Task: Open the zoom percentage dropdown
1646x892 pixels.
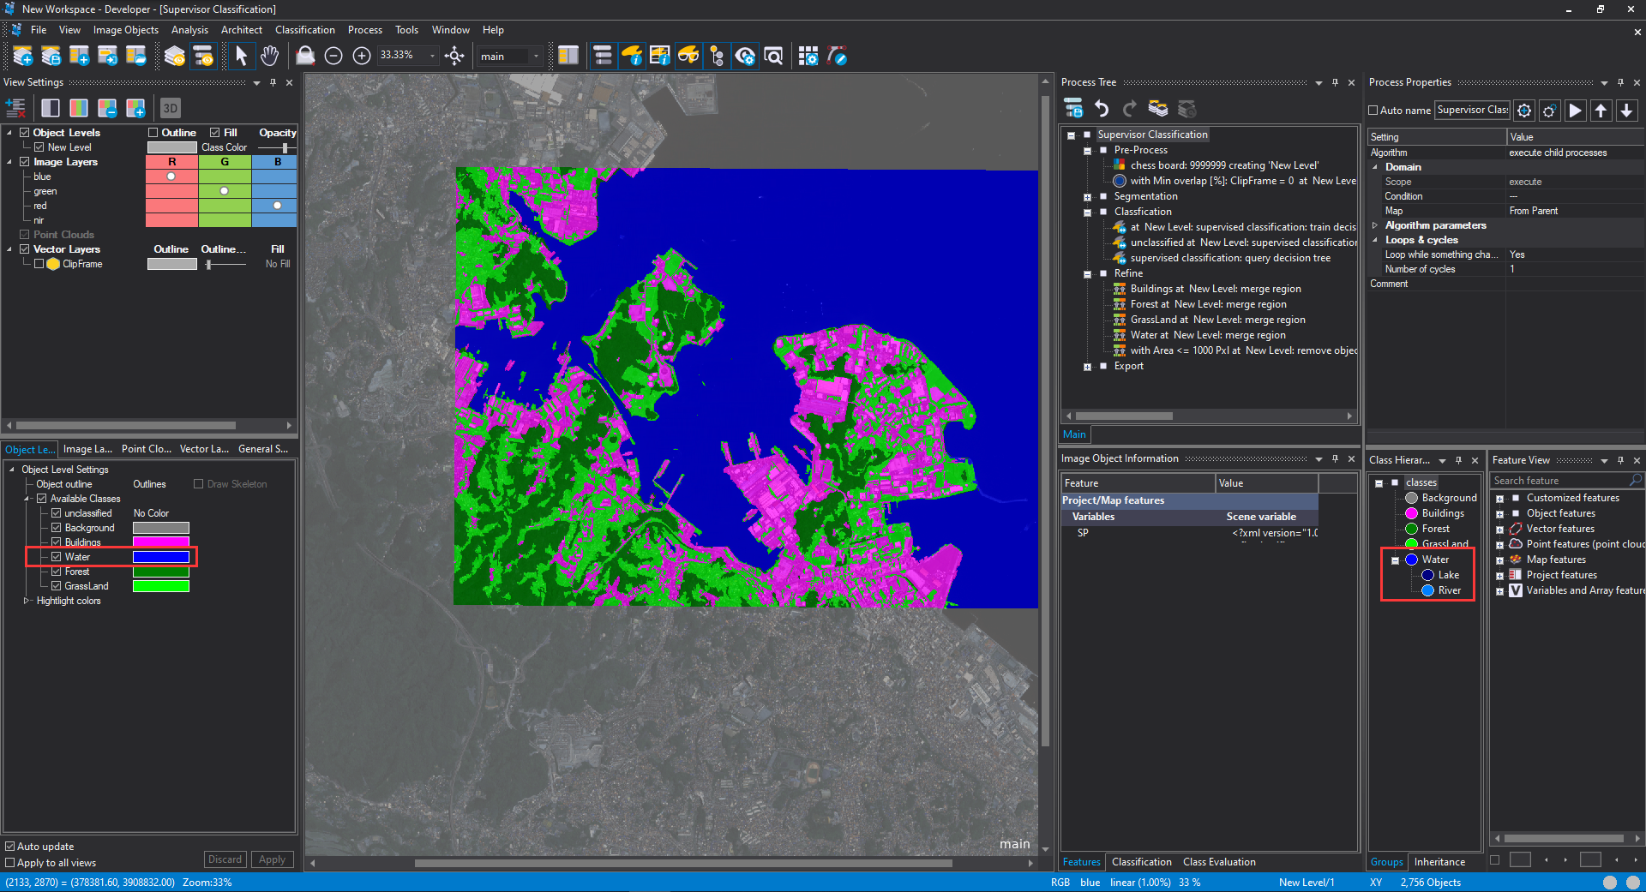Action: click(x=432, y=56)
